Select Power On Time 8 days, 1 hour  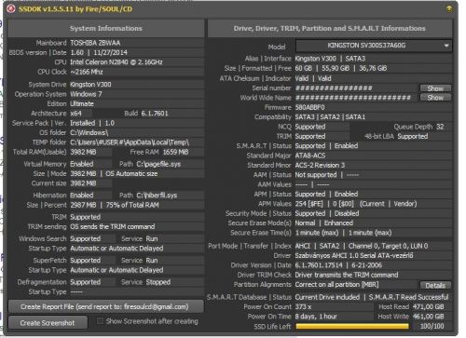316,317
